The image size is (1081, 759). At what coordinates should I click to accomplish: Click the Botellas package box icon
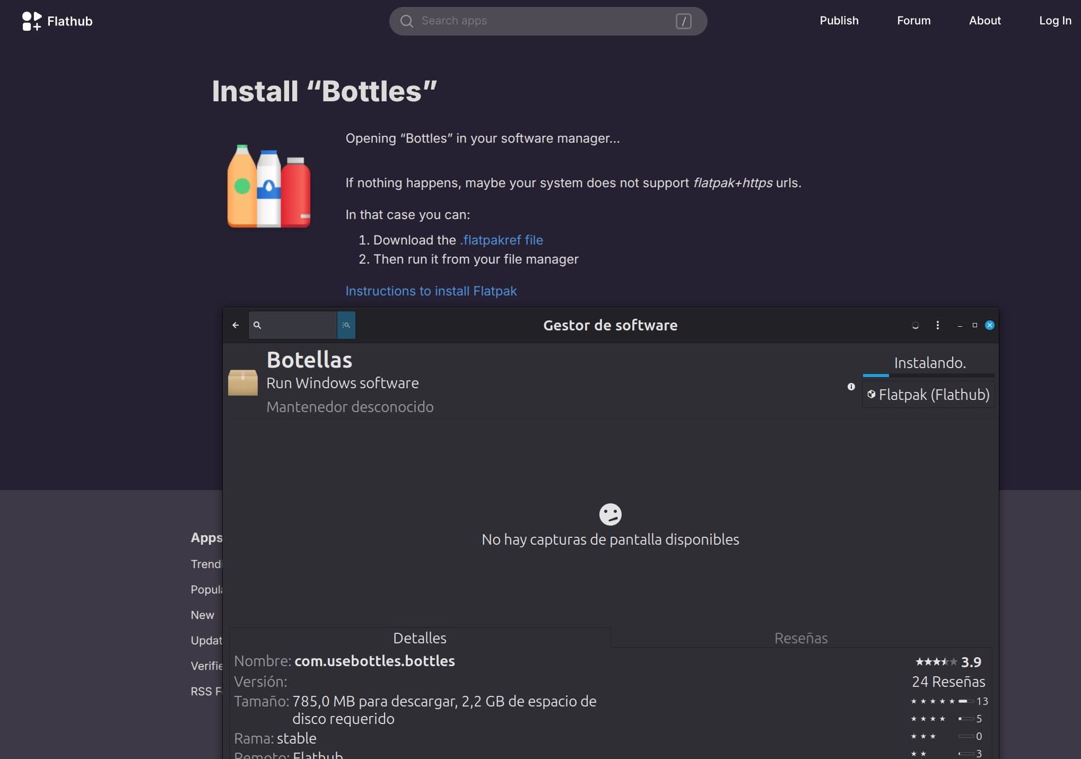coord(243,382)
